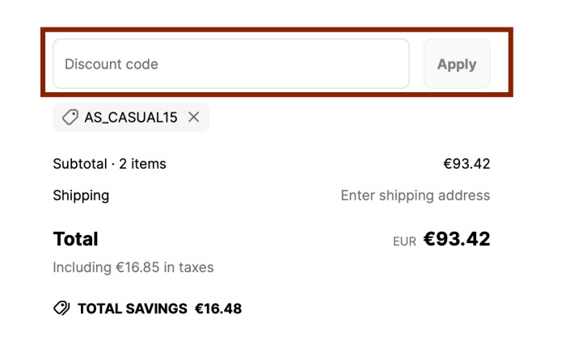Click the Subtotal label
This screenshot has width=566, height=353.
[79, 164]
